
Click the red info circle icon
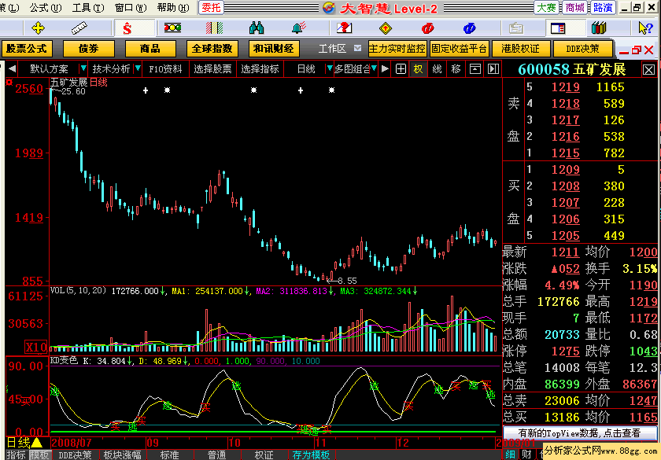pyautogui.click(x=427, y=28)
